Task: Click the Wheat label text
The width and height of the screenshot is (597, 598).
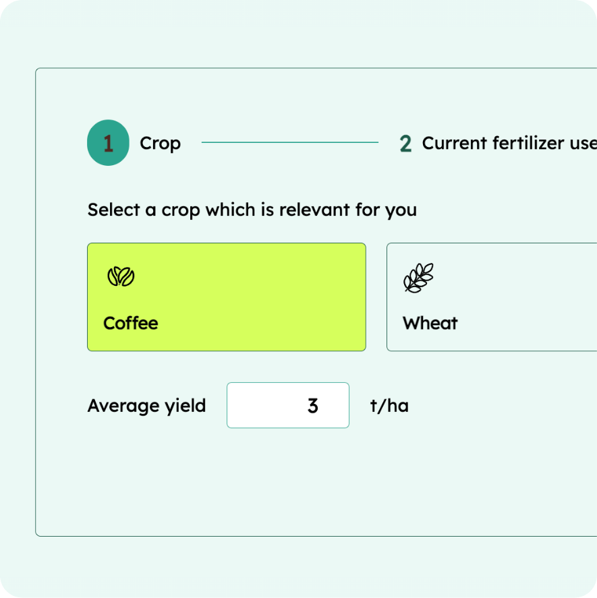Action: [430, 323]
